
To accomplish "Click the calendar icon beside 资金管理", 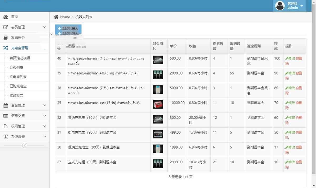I will pos(6,105).
